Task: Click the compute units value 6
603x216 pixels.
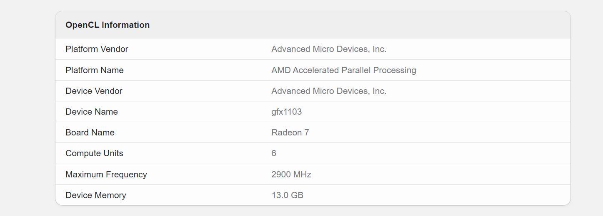Action: pos(274,153)
